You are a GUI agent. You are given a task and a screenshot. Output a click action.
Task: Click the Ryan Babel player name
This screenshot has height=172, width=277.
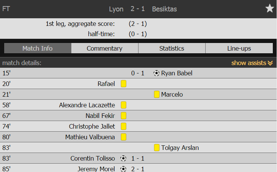[x=177, y=73]
